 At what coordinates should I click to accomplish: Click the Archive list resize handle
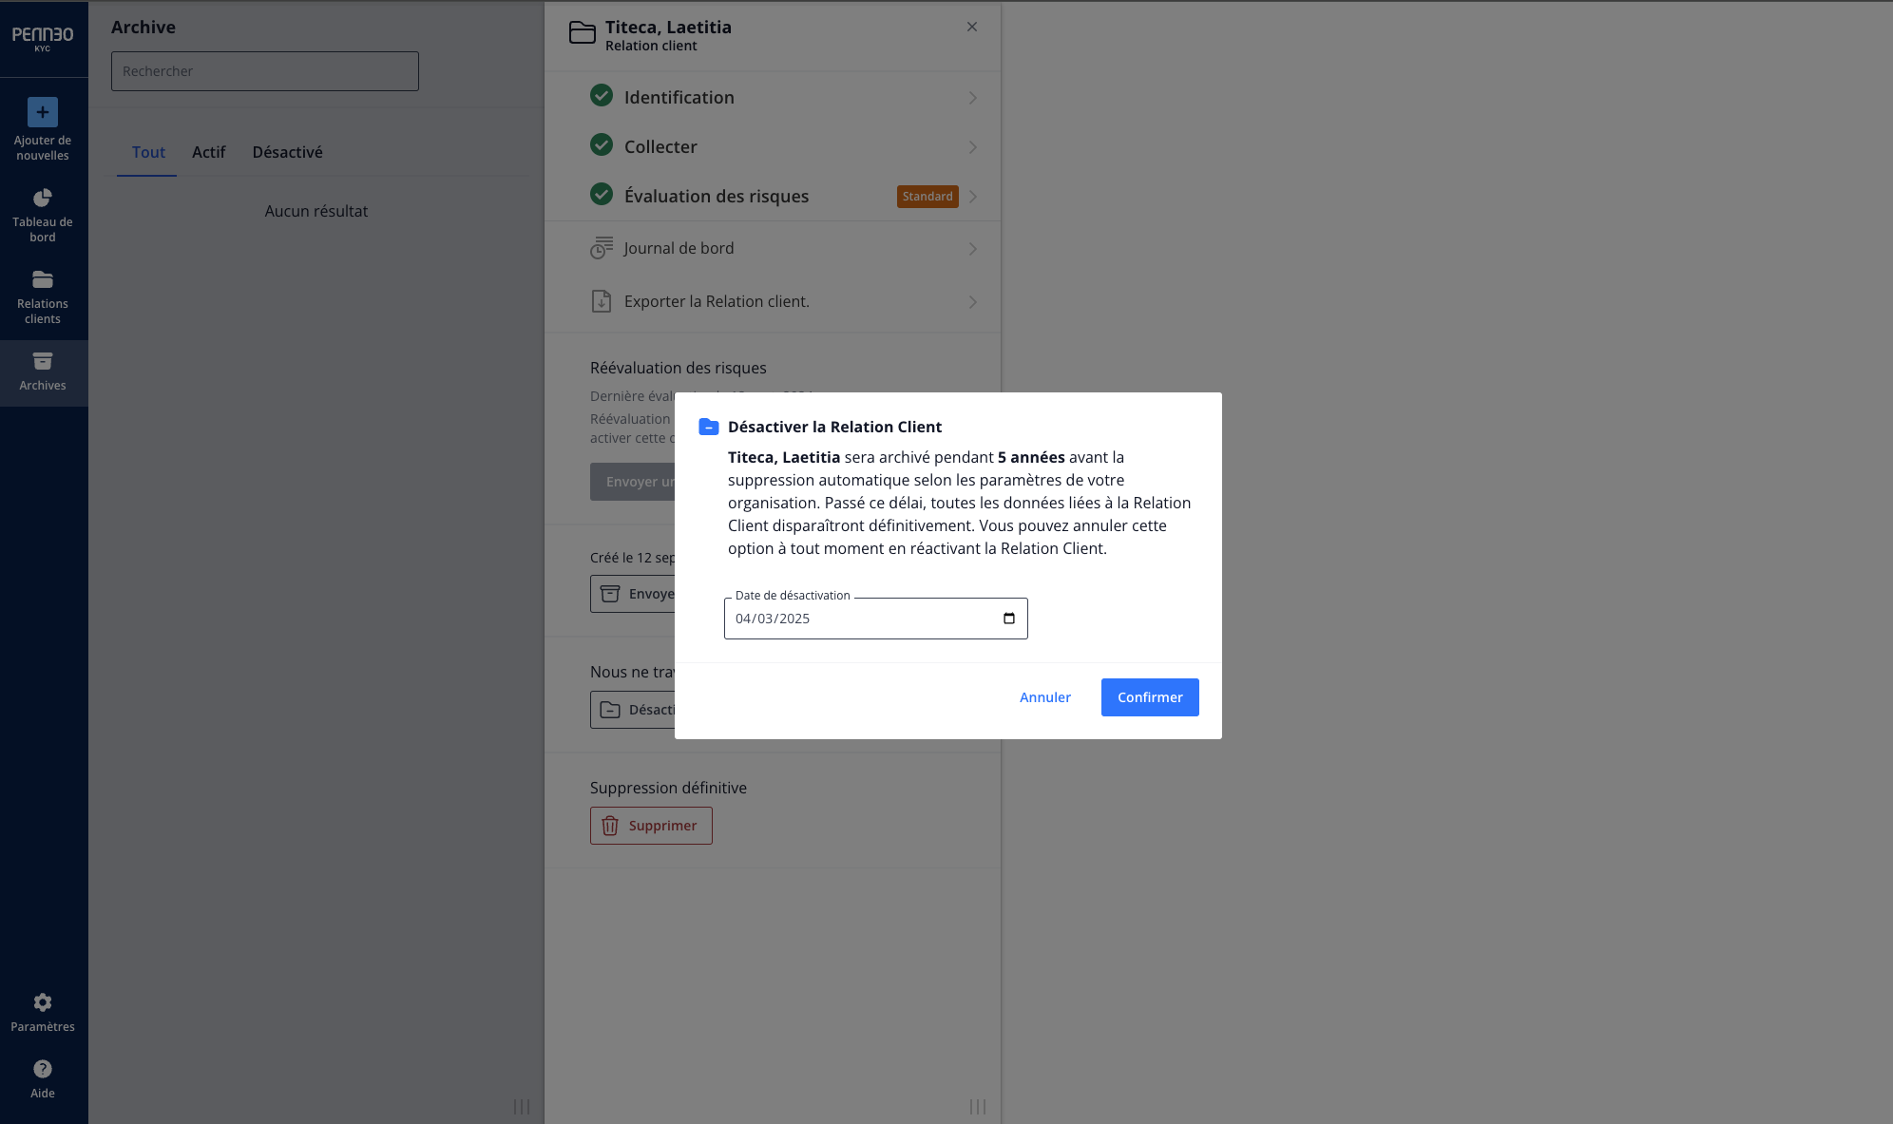point(522,1107)
